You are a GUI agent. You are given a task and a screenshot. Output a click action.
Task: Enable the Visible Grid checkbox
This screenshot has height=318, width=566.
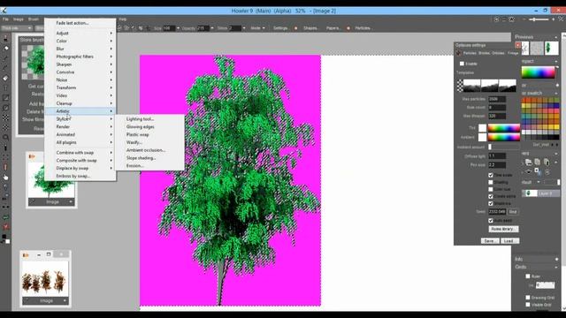[x=528, y=305]
